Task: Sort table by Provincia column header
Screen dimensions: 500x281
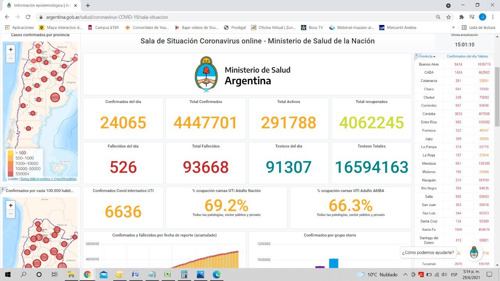Action: click(x=427, y=56)
